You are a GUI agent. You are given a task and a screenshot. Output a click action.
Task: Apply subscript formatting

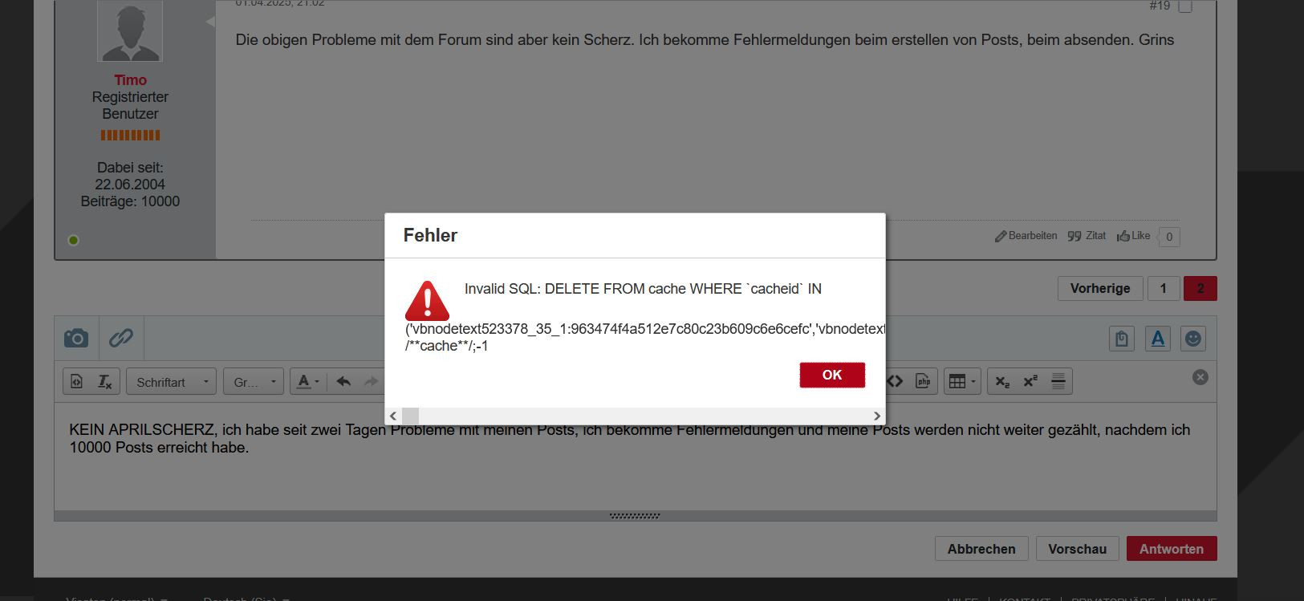(1002, 382)
